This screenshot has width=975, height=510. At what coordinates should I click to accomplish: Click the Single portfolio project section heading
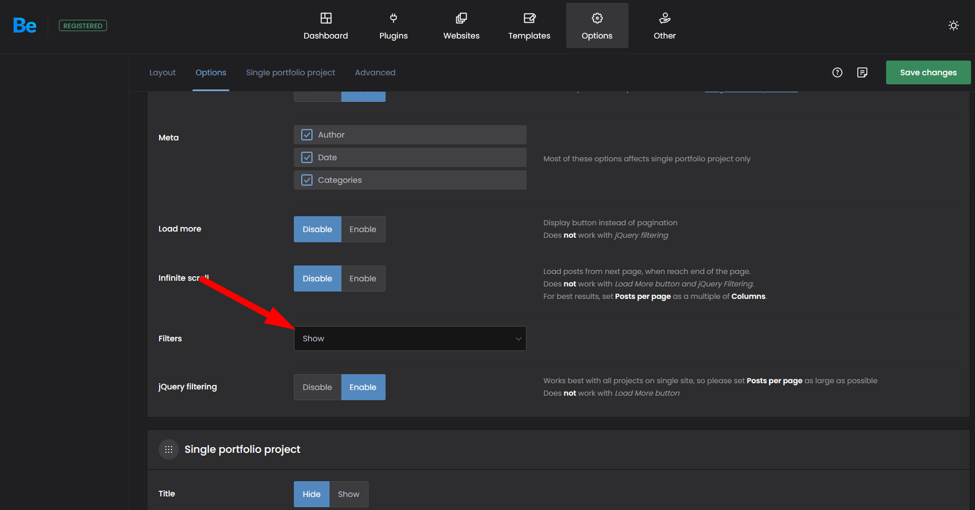coord(242,449)
